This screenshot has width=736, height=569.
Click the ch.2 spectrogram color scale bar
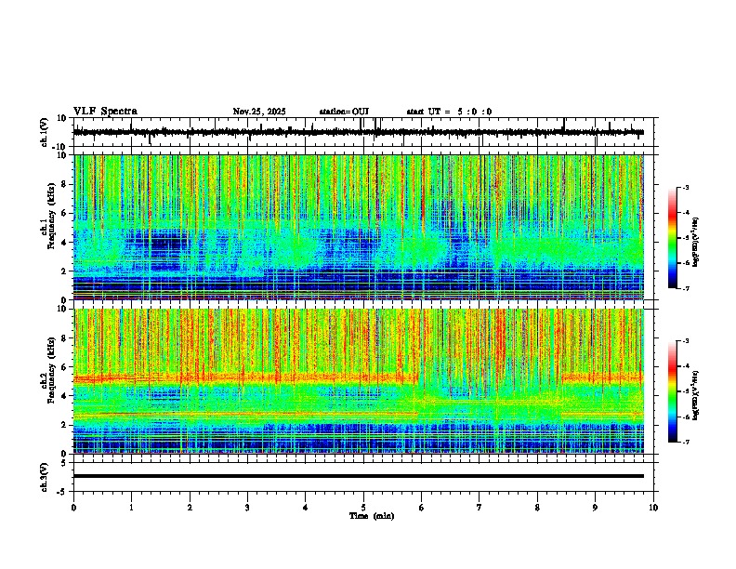[673, 391]
